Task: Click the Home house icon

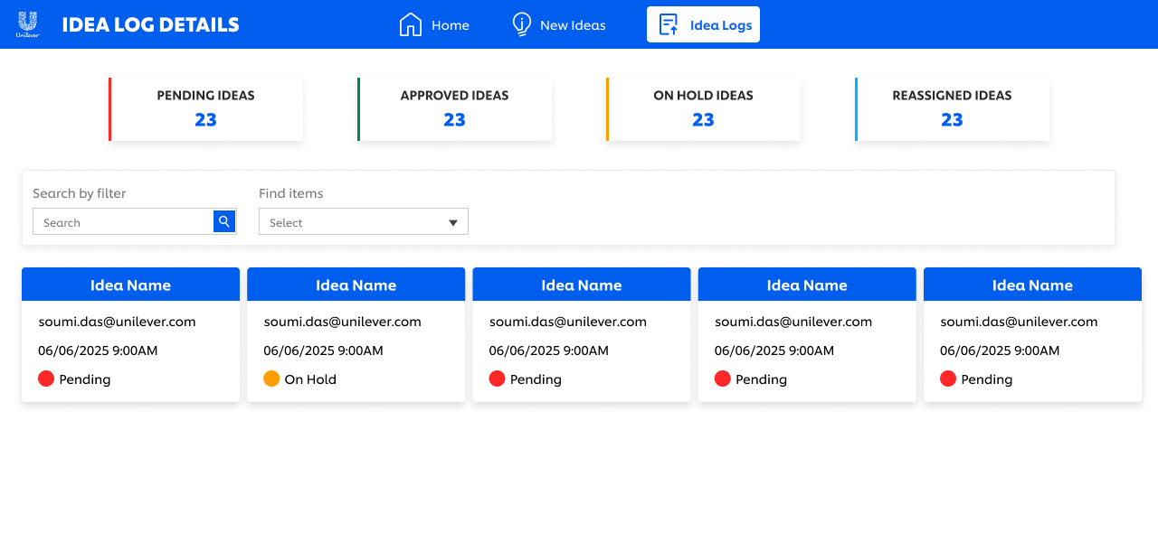Action: click(x=411, y=24)
